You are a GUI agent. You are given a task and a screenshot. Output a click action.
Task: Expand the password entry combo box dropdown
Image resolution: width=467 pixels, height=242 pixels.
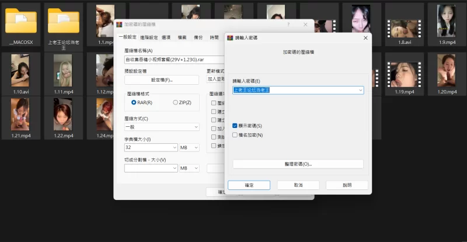[x=361, y=90]
